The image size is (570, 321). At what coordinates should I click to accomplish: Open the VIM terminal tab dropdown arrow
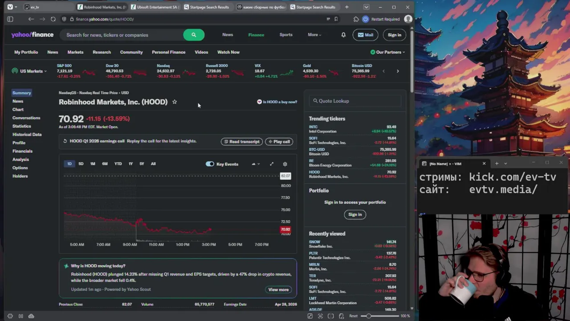pyautogui.click(x=505, y=164)
